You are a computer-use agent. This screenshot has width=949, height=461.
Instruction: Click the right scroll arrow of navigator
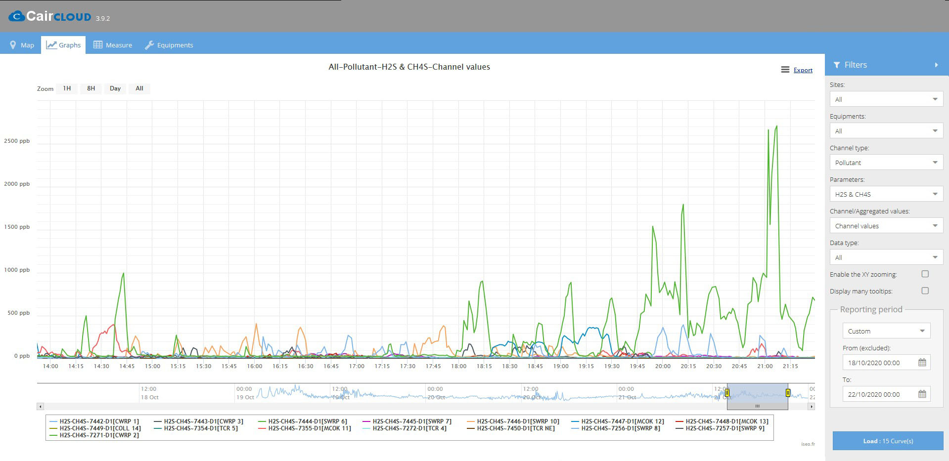(x=811, y=406)
